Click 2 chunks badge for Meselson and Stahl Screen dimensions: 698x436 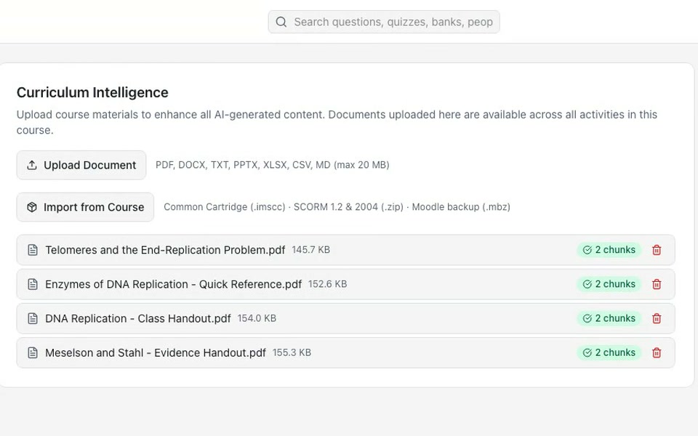pyautogui.click(x=609, y=353)
